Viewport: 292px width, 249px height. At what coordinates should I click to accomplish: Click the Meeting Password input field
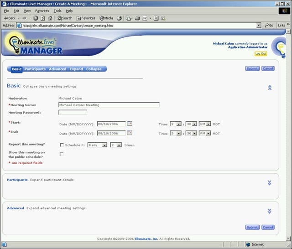[73, 112]
